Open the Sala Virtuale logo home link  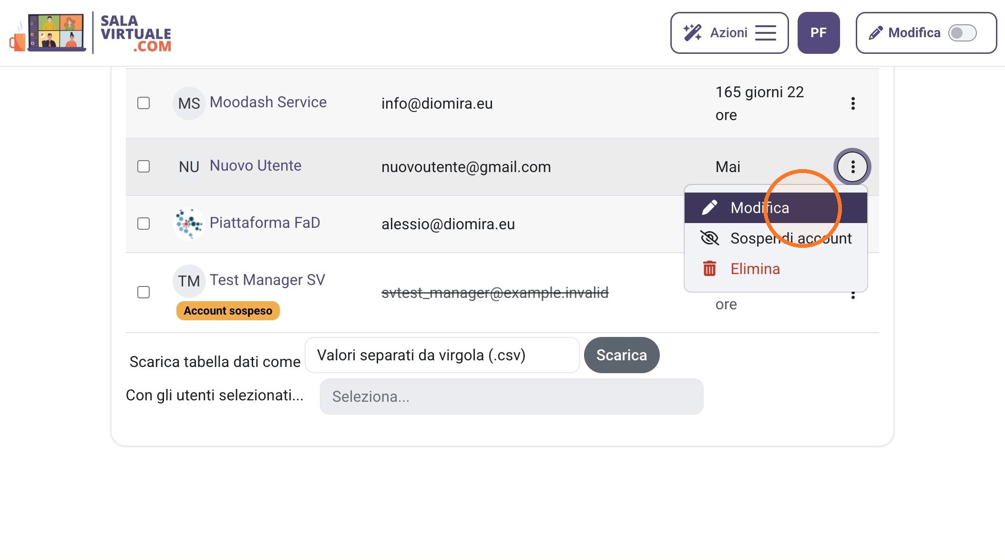tap(91, 33)
